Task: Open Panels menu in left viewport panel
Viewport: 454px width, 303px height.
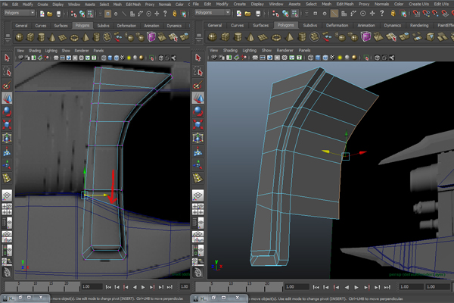Action: click(98, 51)
